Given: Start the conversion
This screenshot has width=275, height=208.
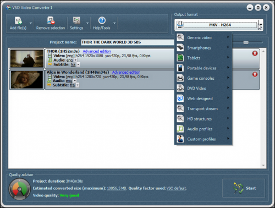Looking at the screenshot, I should 244,188.
